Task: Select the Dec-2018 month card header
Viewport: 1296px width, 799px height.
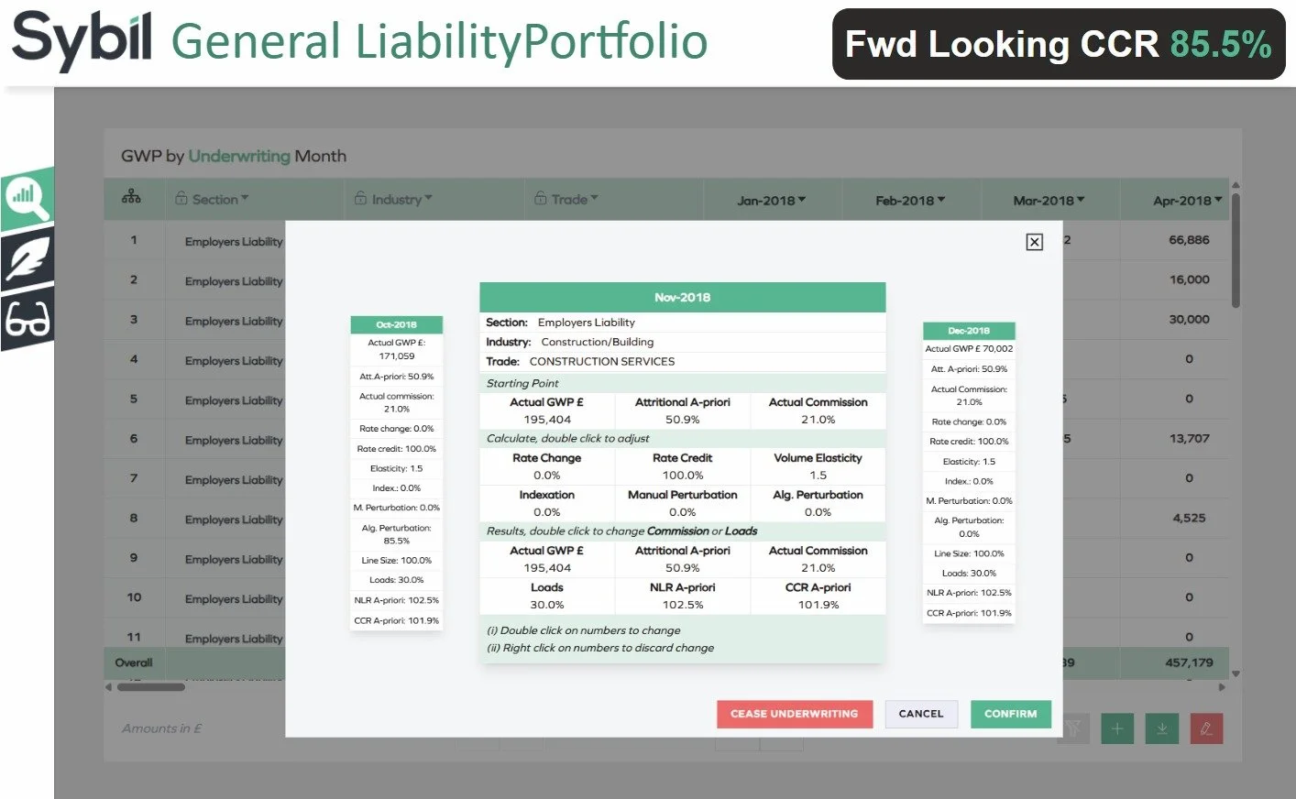Action: tap(969, 331)
